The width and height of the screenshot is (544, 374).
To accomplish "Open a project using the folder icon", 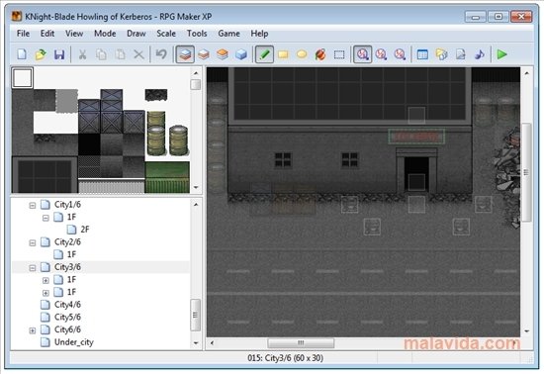I will 41,54.
